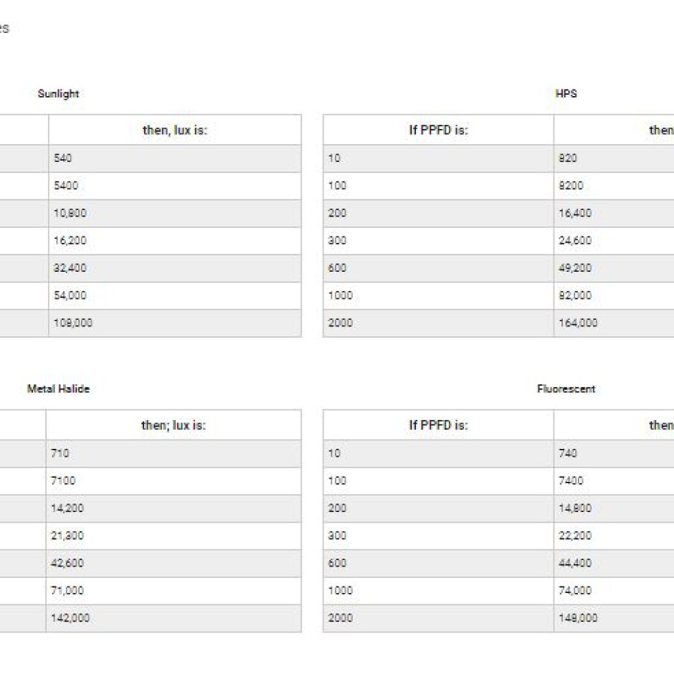Select PPFD 600 cell in the HPS table
The image size is (674, 674).
pos(337,268)
